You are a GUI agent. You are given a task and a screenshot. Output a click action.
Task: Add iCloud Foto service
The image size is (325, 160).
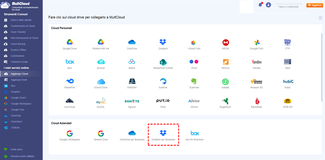coord(193,43)
